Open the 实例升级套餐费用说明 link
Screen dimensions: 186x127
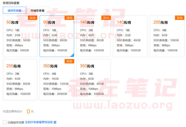38,122
